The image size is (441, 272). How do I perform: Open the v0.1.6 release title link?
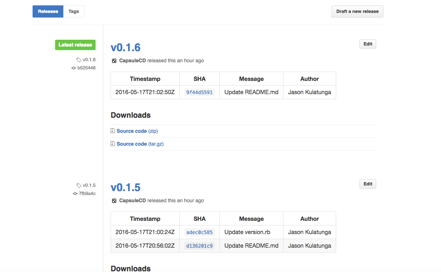126,48
